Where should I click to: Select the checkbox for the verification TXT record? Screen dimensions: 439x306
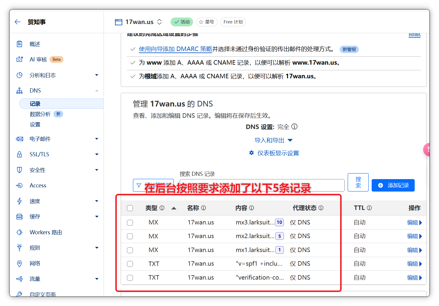point(130,278)
